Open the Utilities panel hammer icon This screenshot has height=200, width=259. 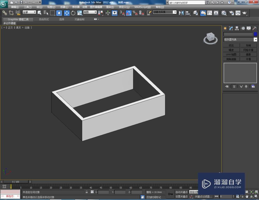point(254,28)
